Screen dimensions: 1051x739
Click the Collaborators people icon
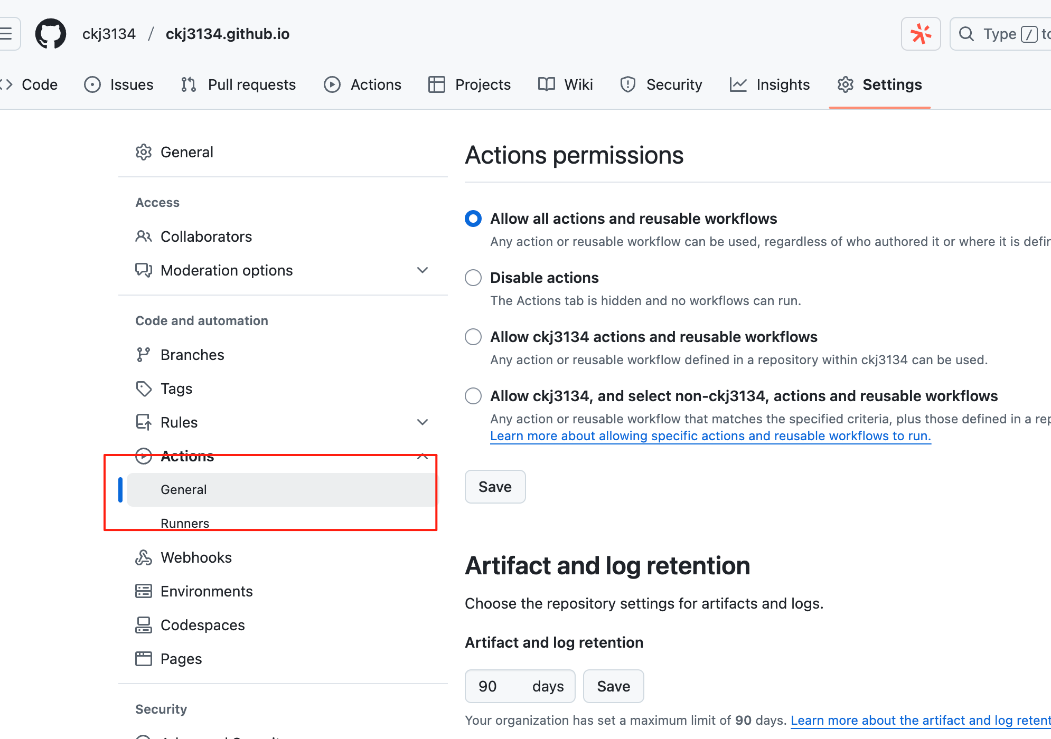144,236
